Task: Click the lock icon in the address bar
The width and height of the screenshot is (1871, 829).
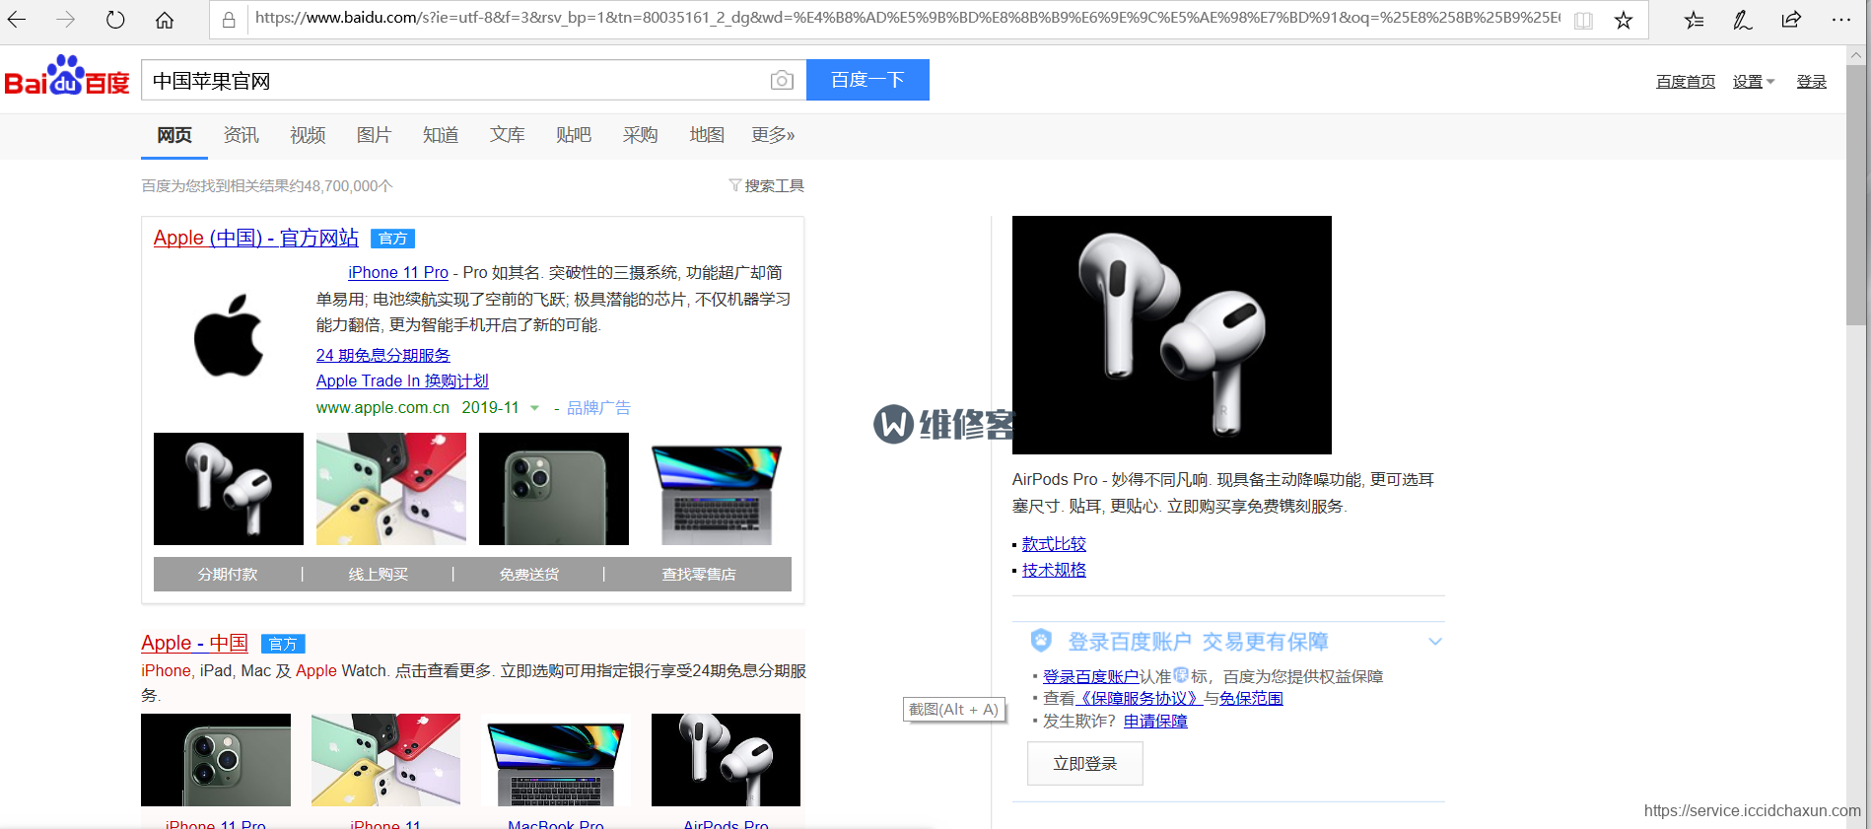Action: tap(229, 20)
